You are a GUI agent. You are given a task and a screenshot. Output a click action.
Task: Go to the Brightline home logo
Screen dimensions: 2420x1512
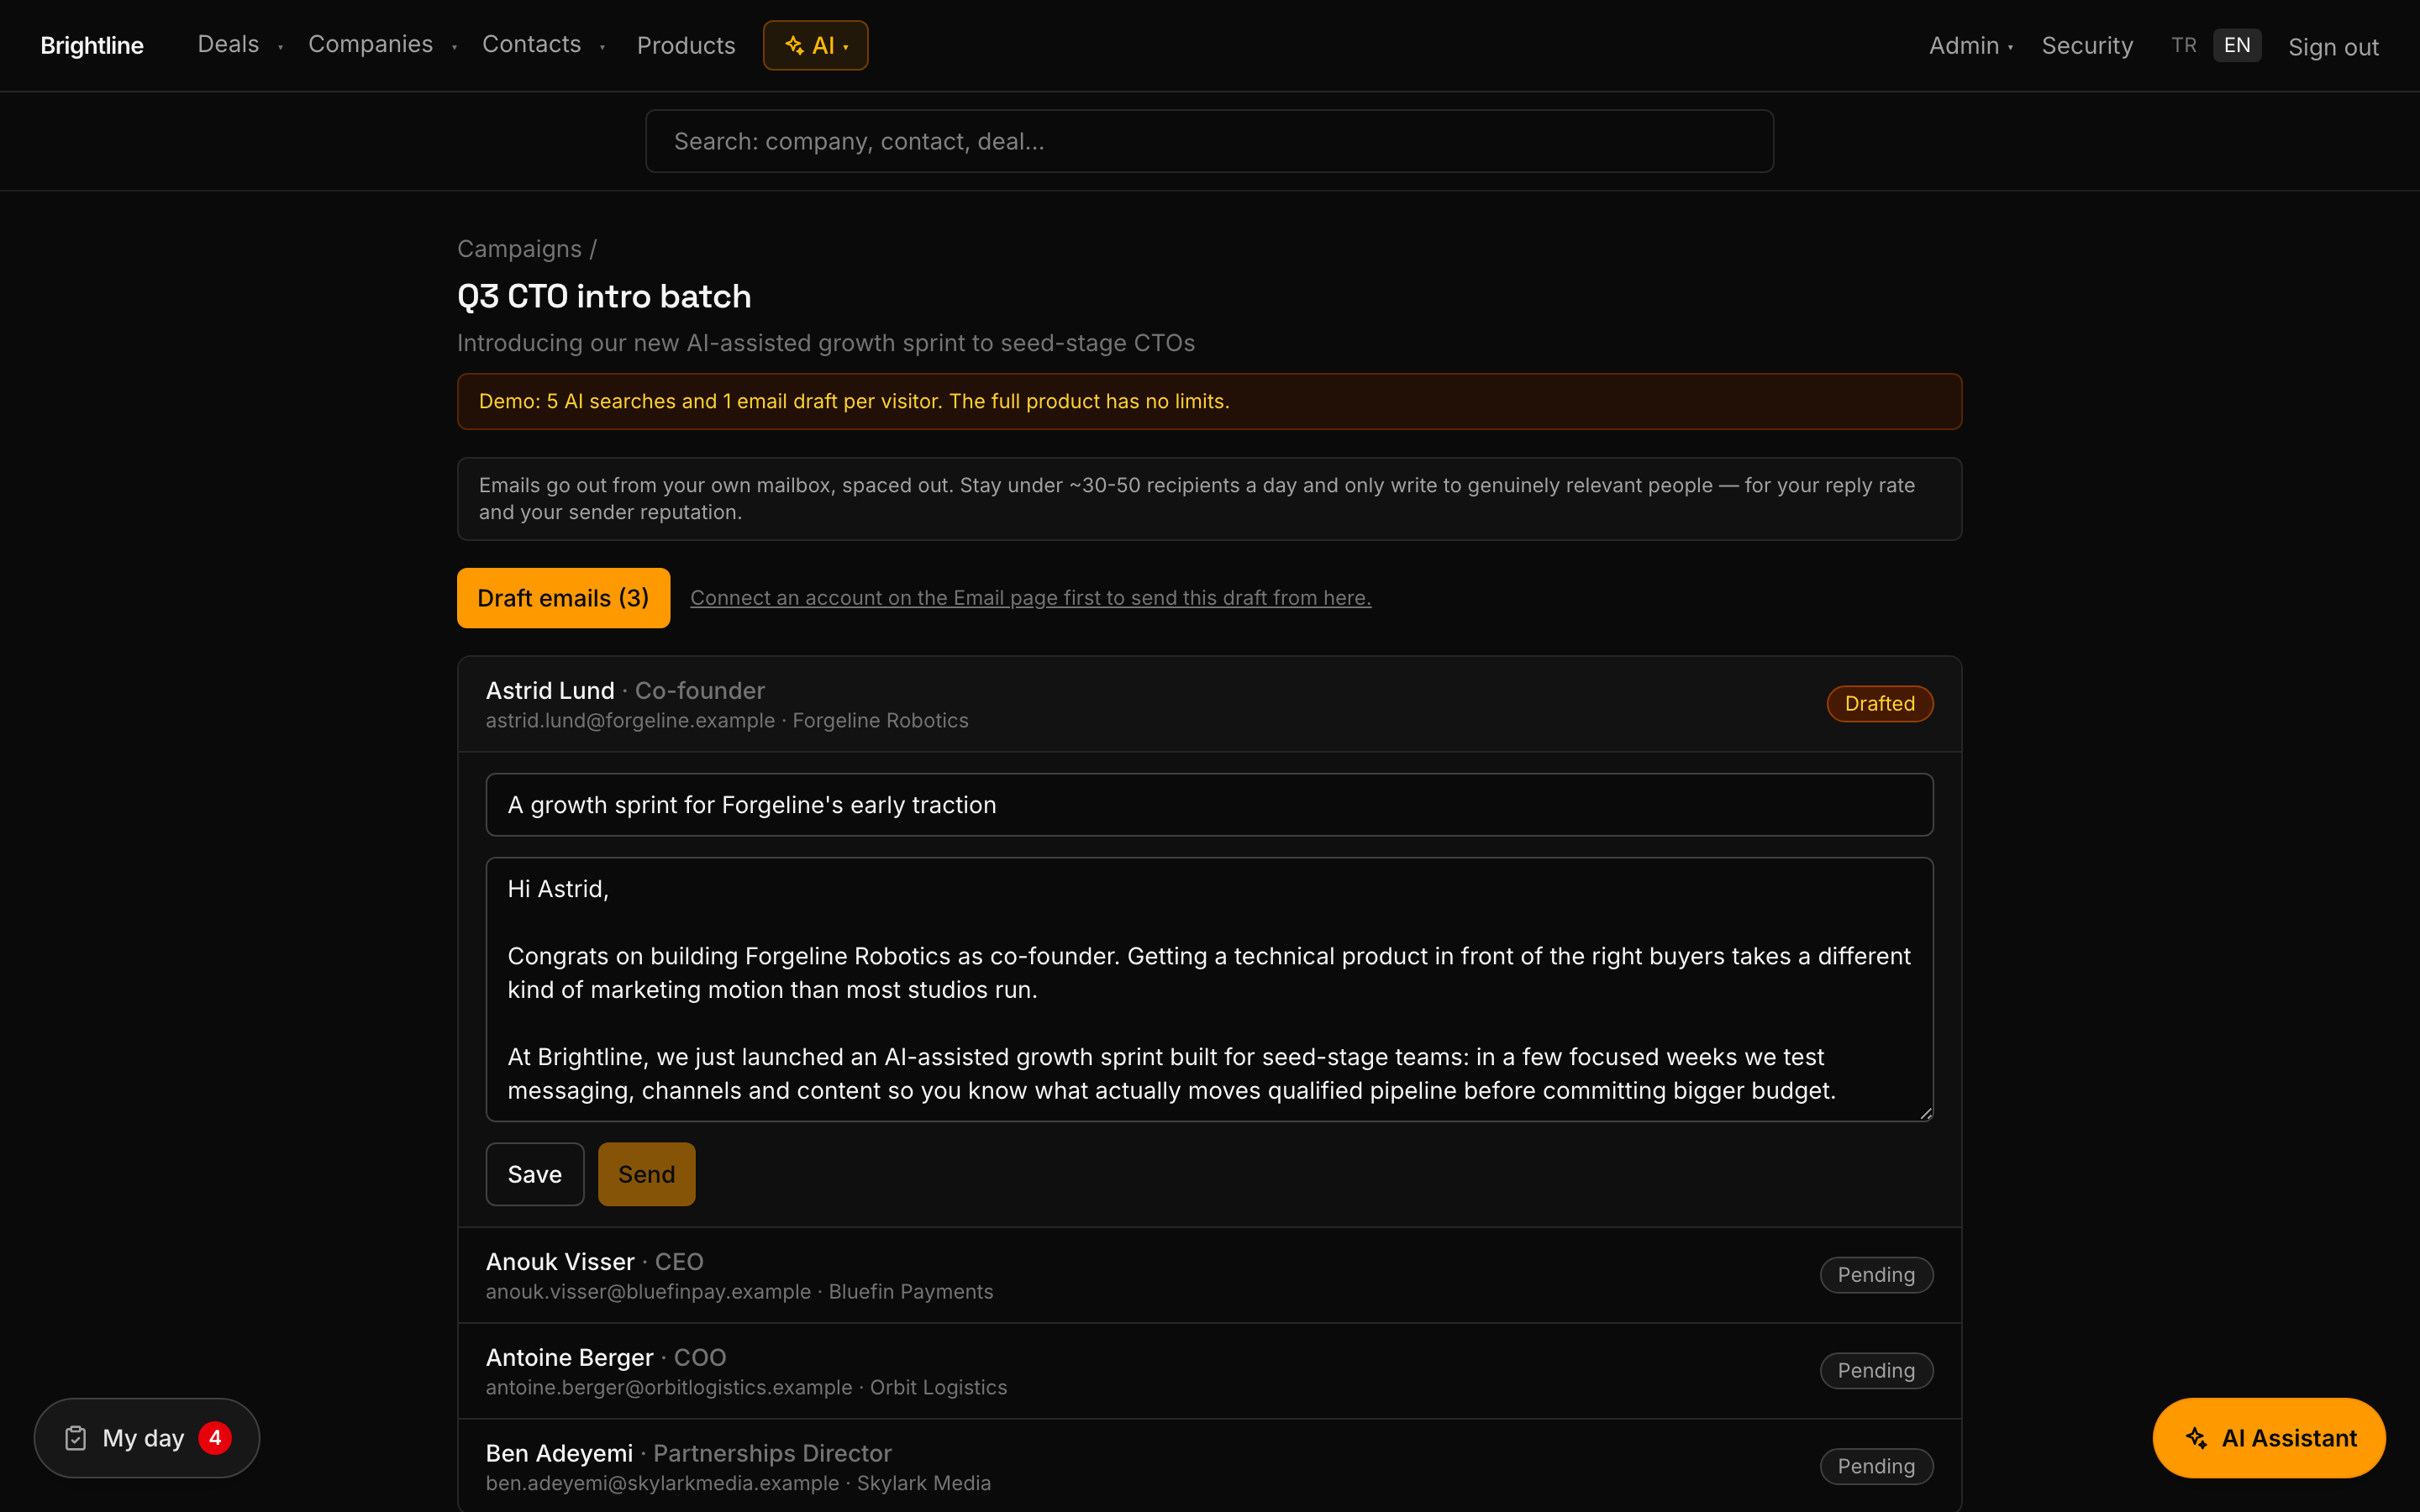[x=92, y=45]
